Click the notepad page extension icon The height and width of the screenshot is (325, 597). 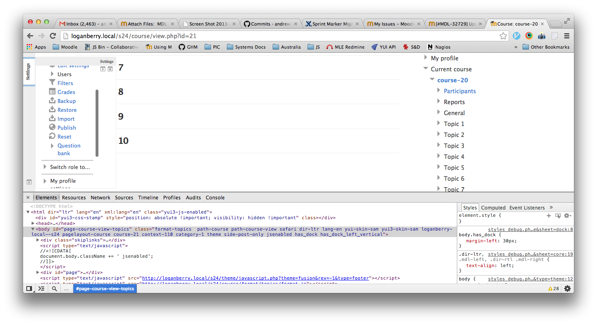click(554, 36)
